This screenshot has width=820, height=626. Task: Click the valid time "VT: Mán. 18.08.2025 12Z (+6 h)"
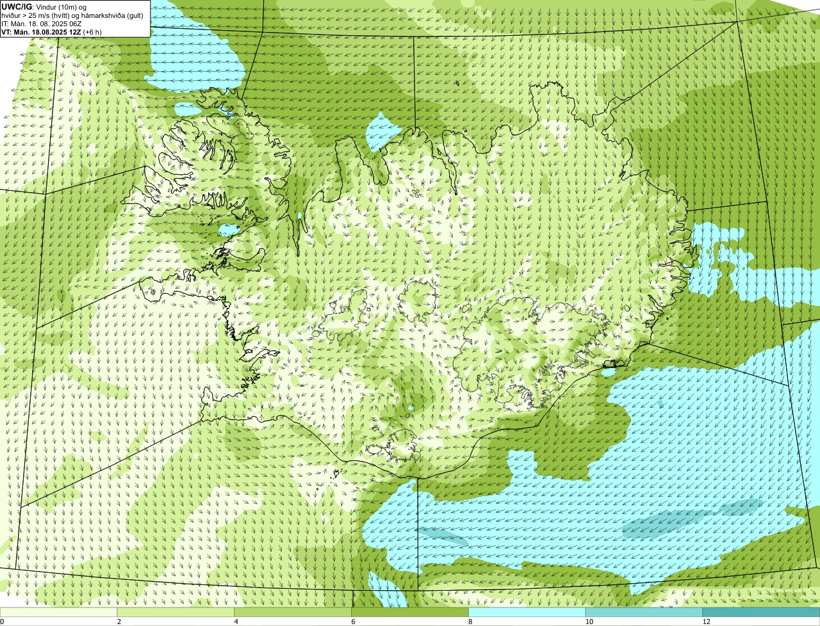click(x=51, y=31)
